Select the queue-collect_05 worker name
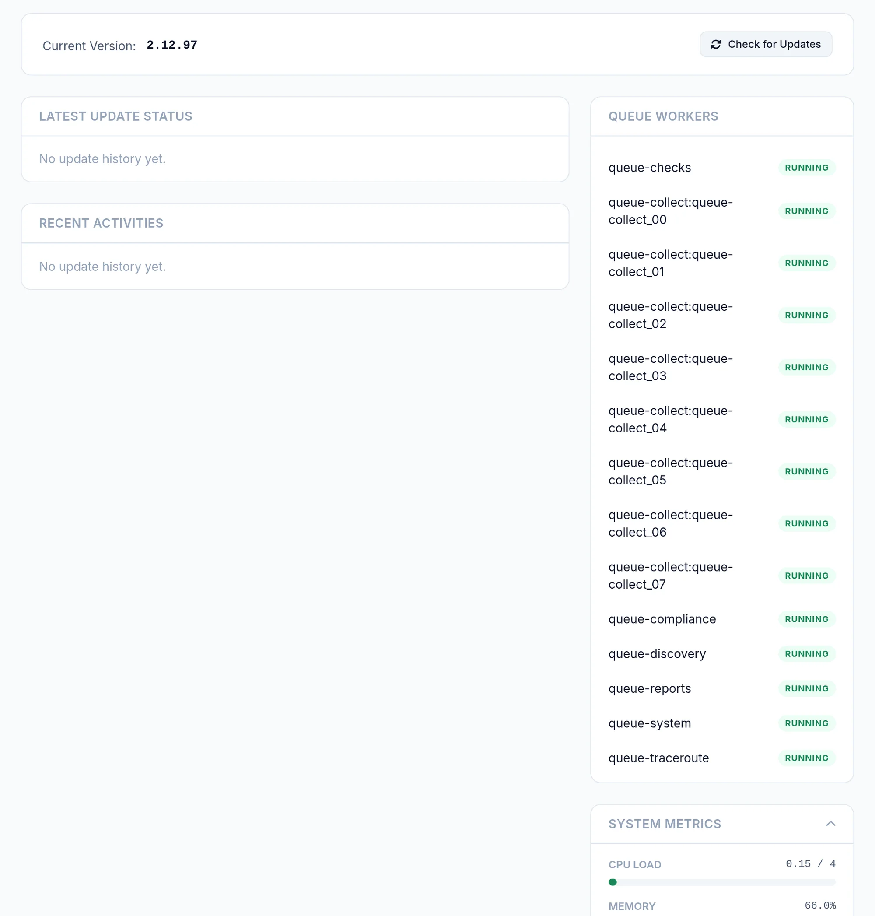Image resolution: width=875 pixels, height=916 pixels. click(x=670, y=471)
